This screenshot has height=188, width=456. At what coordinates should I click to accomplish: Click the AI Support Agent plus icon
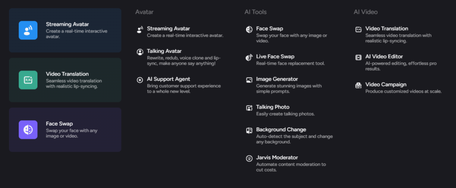140,80
